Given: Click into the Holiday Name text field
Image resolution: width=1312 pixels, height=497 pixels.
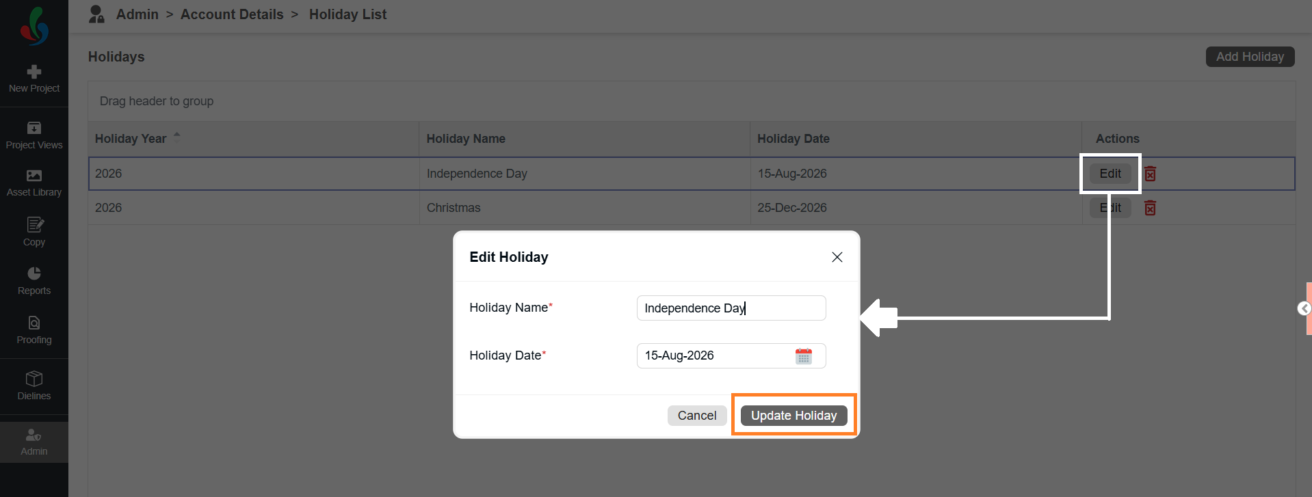Looking at the screenshot, I should pos(731,308).
